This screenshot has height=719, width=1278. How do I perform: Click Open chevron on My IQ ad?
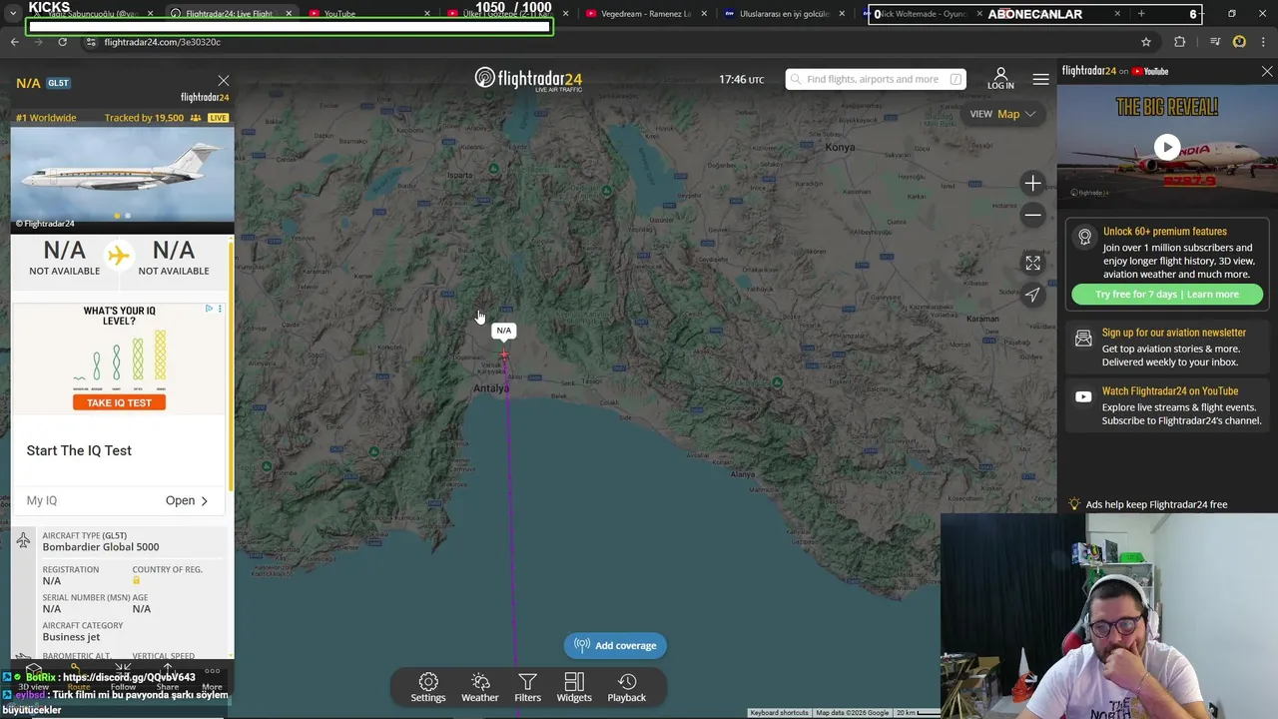[x=187, y=500]
